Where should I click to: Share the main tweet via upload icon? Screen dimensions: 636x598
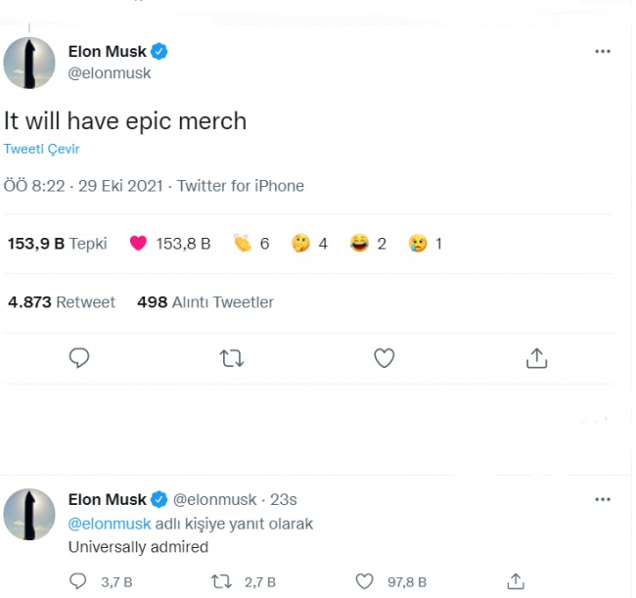536,358
